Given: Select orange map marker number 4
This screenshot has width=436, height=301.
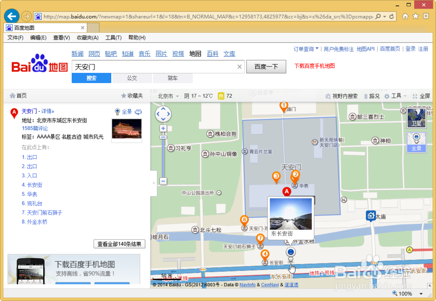Looking at the screenshot, I should [x=265, y=255].
